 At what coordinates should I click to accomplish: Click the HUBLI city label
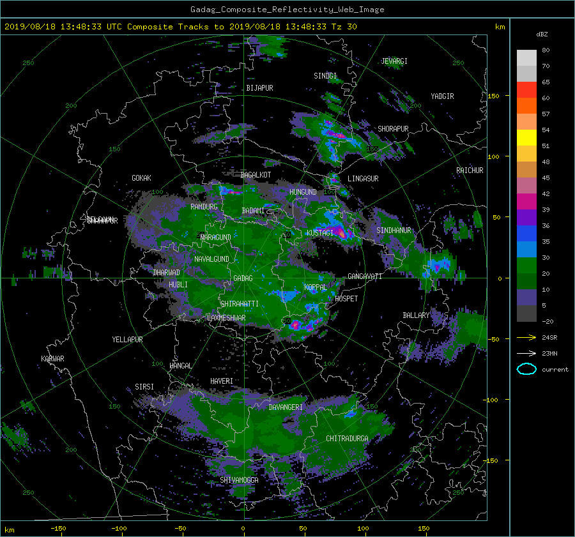click(x=178, y=285)
